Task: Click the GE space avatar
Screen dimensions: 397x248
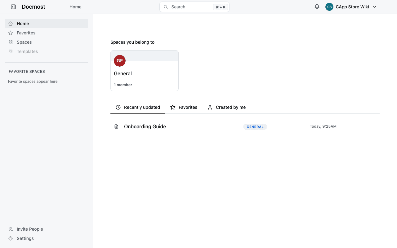Action: click(120, 61)
